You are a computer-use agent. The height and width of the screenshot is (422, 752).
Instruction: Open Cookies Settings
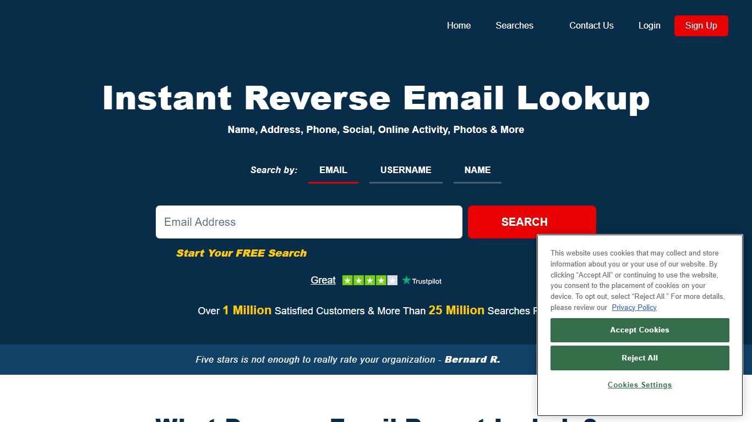[639, 385]
